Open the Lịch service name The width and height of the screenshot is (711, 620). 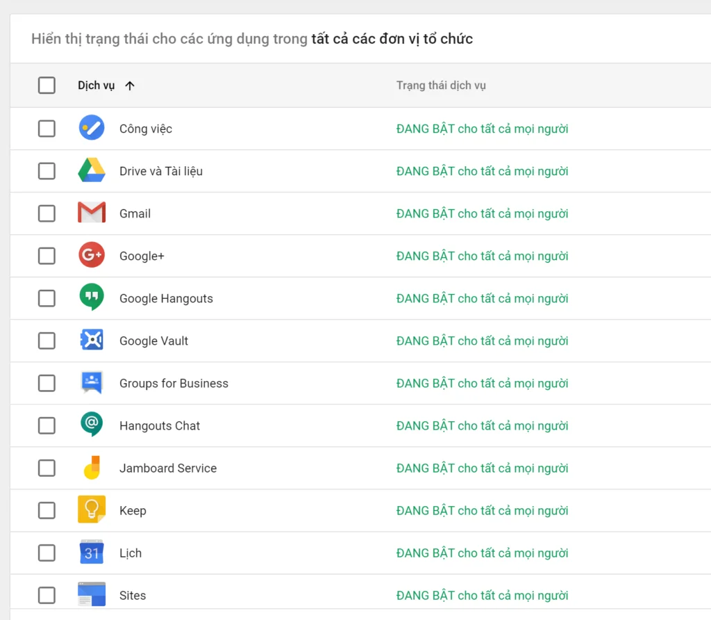[130, 553]
